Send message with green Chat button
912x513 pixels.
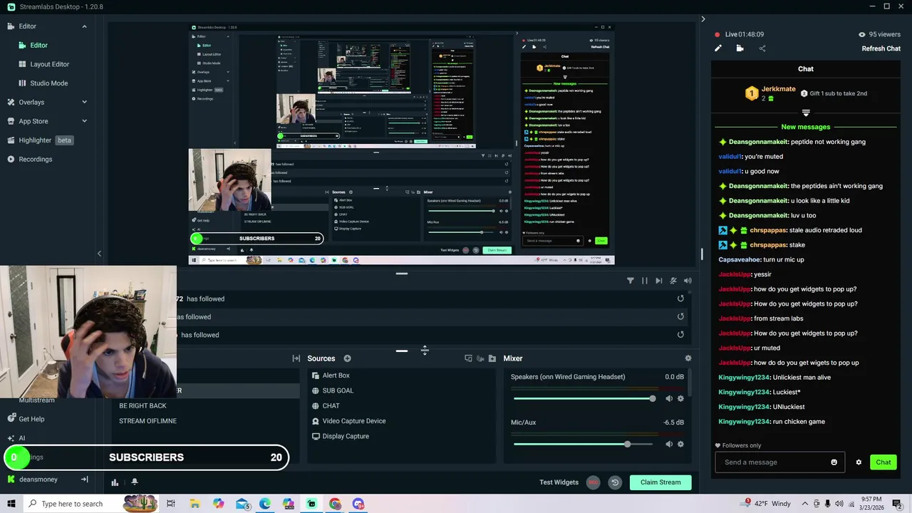click(x=883, y=462)
